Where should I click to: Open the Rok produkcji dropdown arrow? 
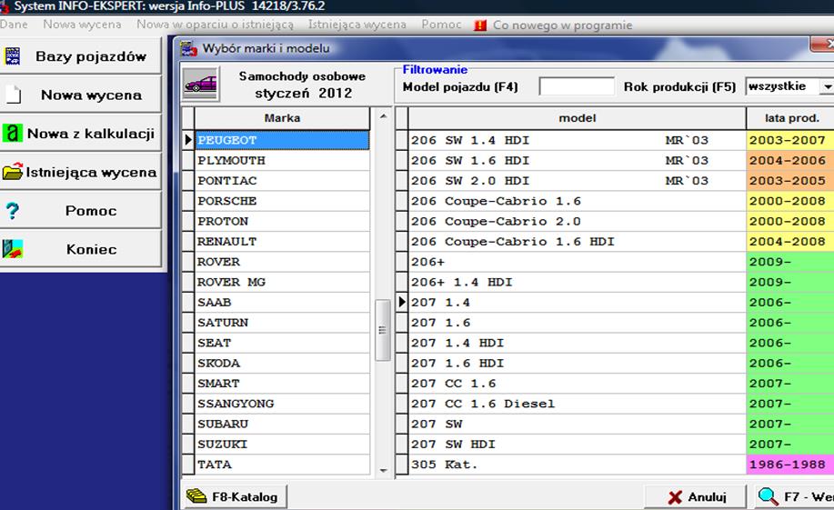coord(826,86)
